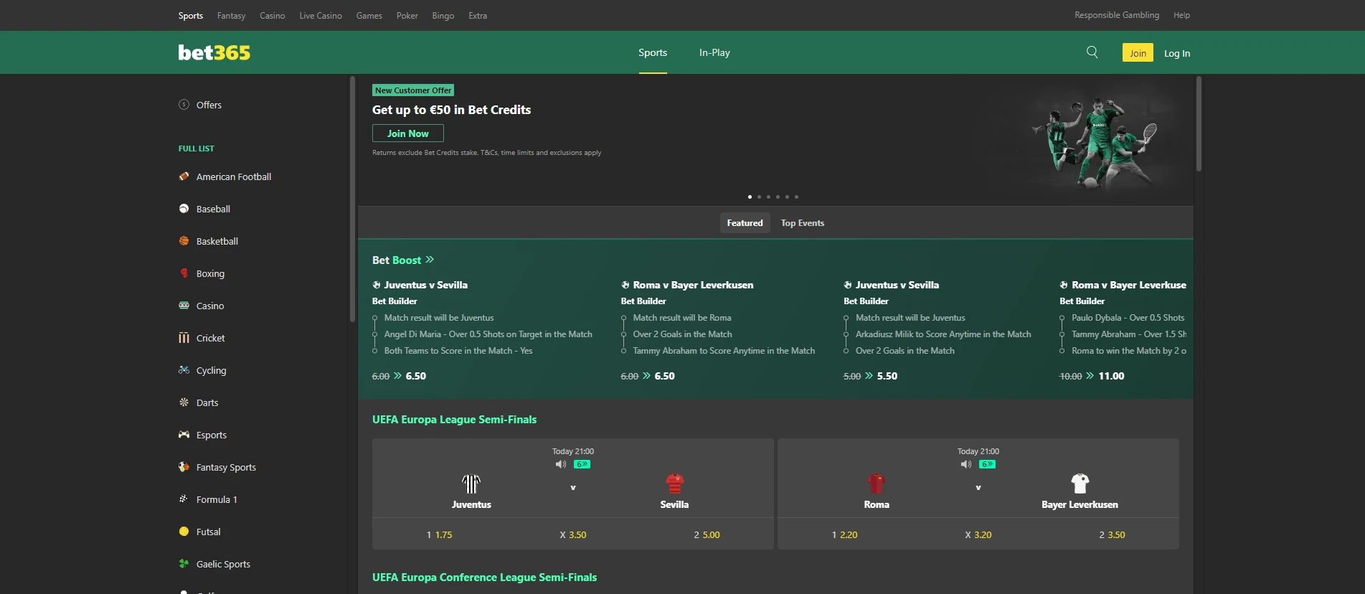Viewport: 1365px width, 594px height.
Task: Click the 6 bet boost badge in Juventus match
Action: [x=582, y=464]
